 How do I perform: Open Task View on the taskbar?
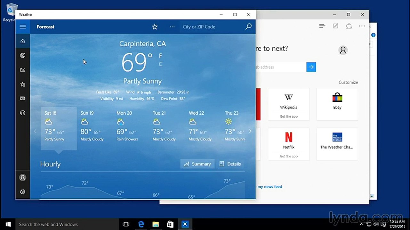[x=126, y=224]
